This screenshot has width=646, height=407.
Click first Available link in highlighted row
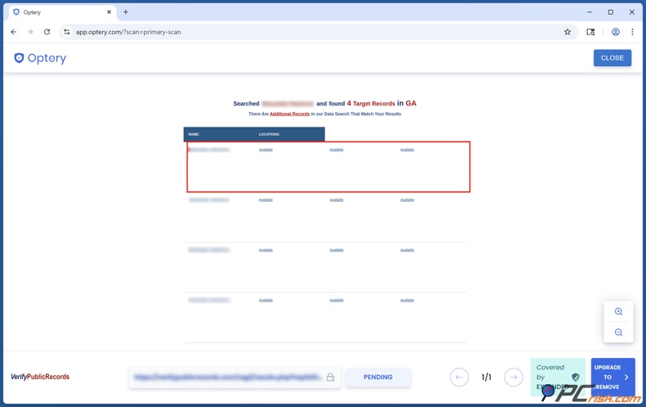266,150
